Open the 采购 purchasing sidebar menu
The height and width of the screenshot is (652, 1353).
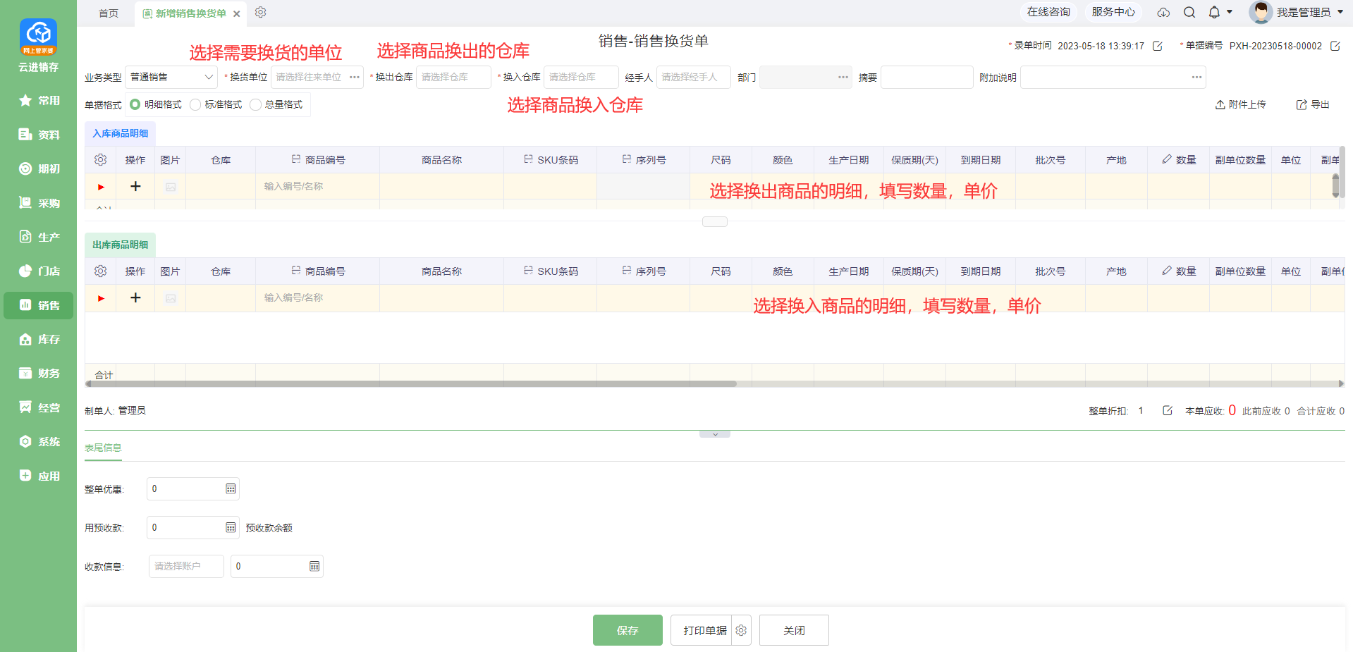[39, 203]
